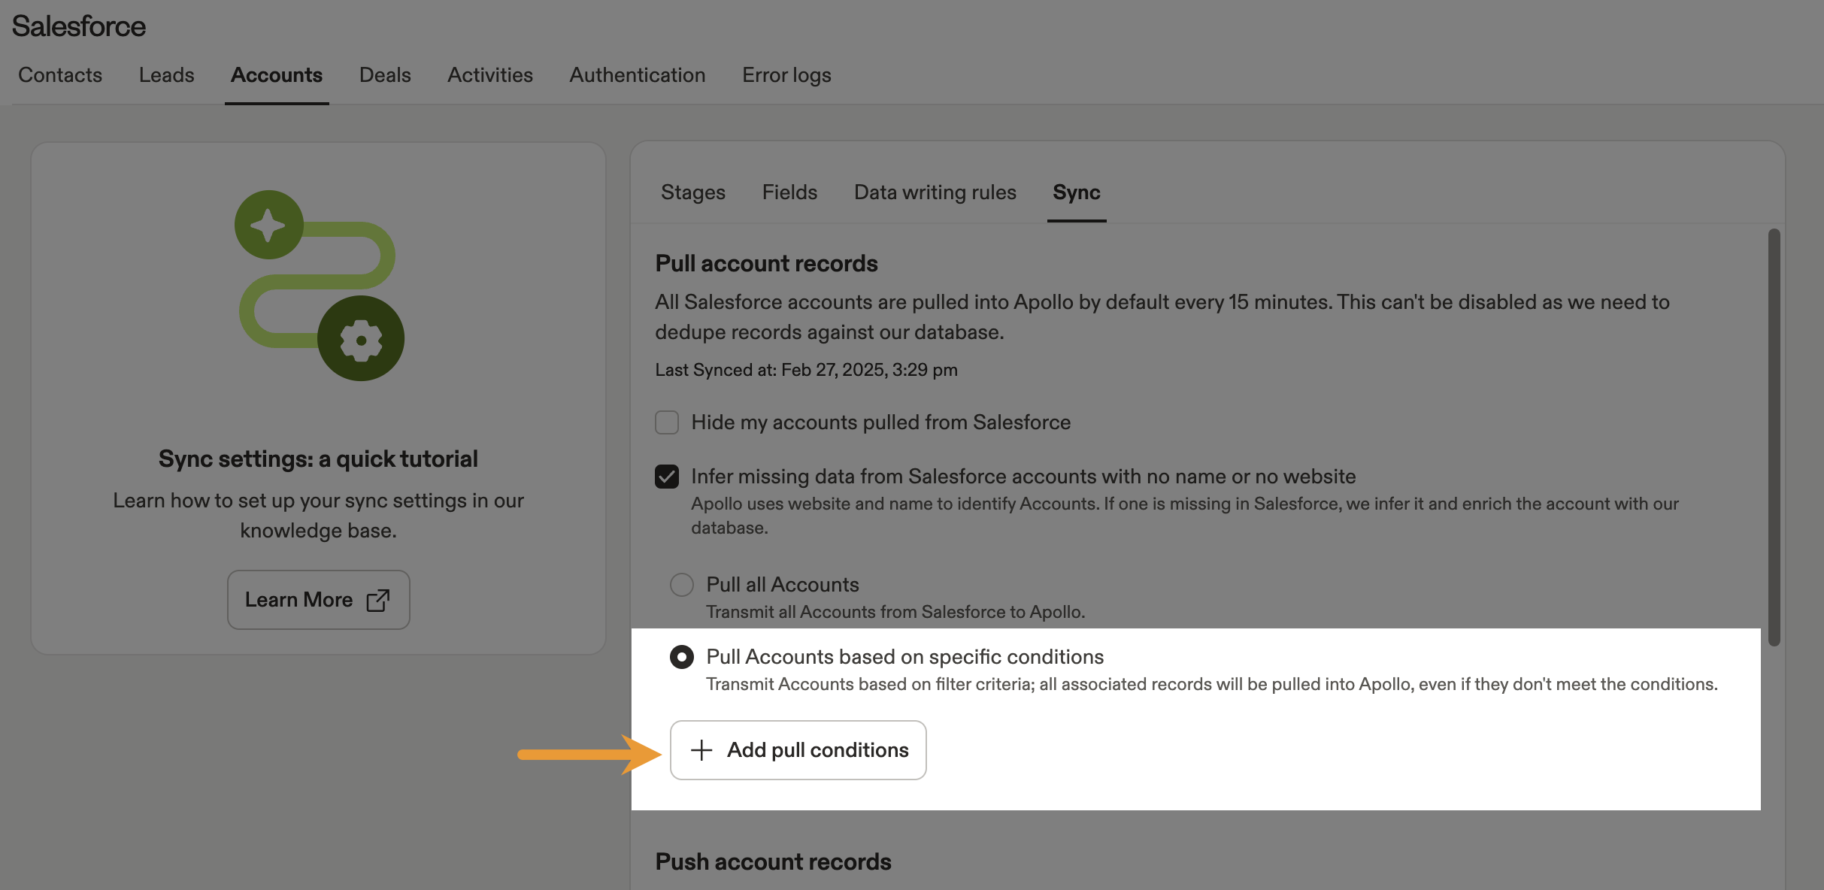Click the Last Synced at timestamp text
This screenshot has width=1824, height=890.
click(x=806, y=370)
